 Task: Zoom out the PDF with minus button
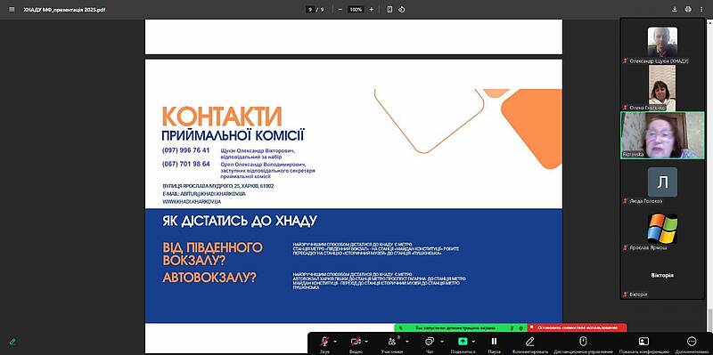pyautogui.click(x=340, y=9)
